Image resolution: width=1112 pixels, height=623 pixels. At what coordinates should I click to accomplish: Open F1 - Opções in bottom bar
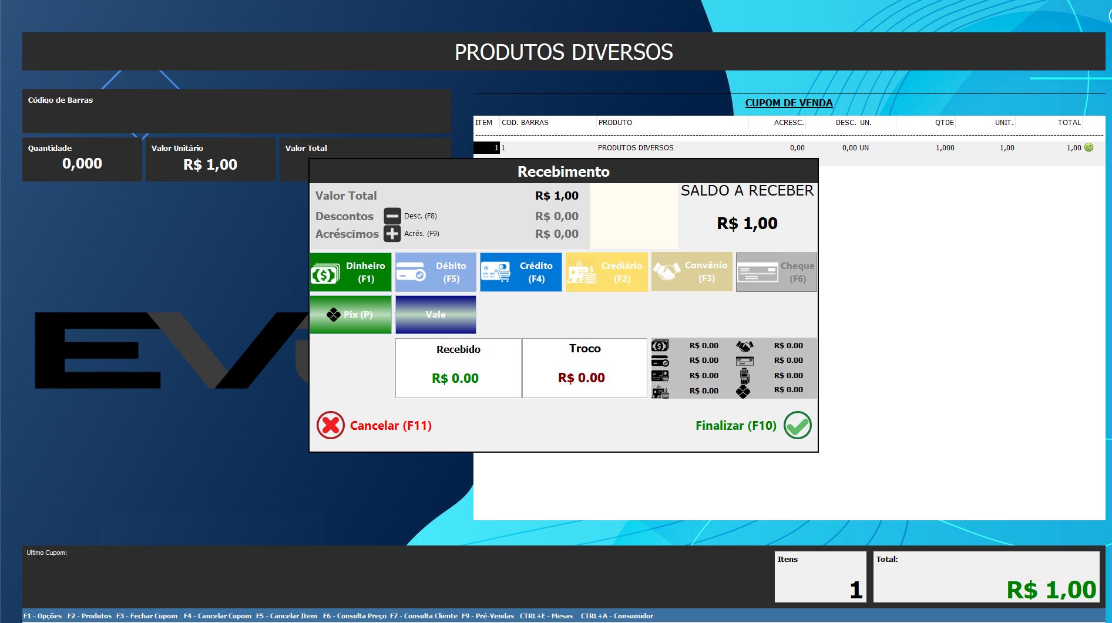(x=43, y=616)
